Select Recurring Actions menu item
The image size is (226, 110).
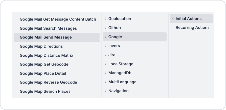click(192, 28)
